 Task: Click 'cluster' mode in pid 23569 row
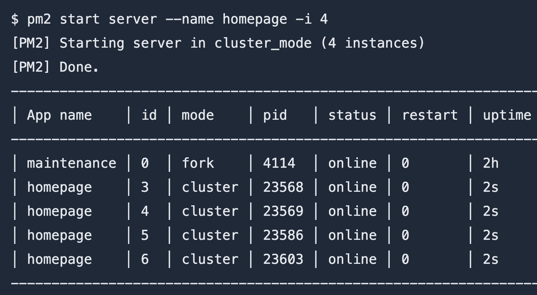(210, 211)
